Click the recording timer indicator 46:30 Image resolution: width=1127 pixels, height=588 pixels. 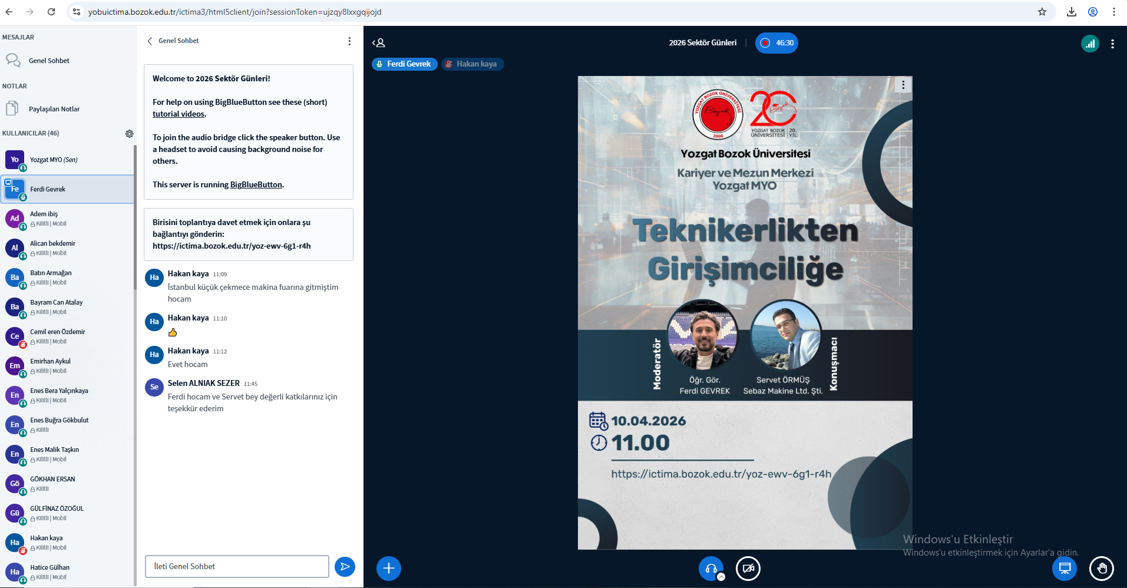point(776,43)
